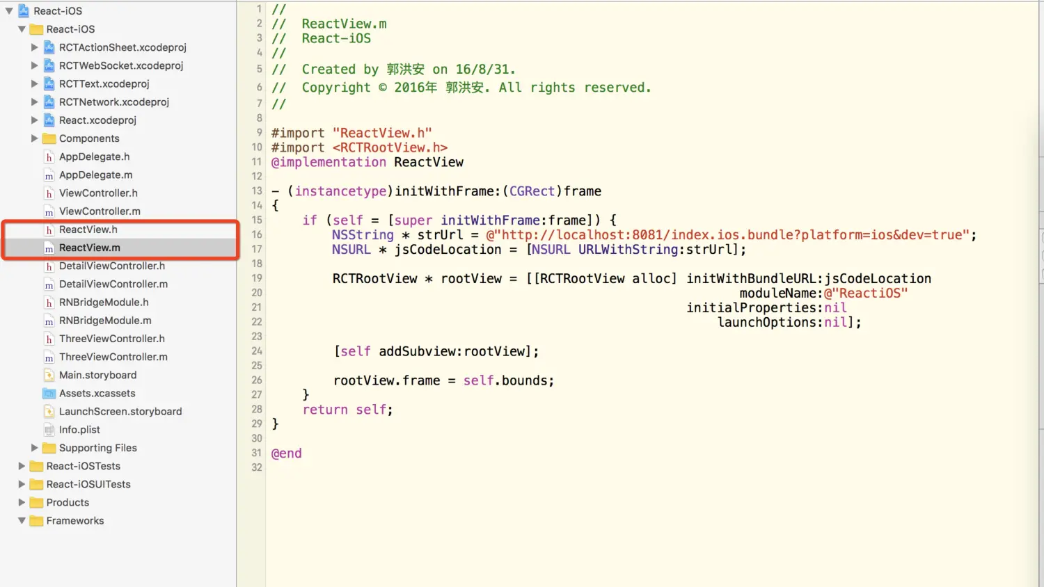Click the RCTText.xcodeproj project icon

click(49, 83)
